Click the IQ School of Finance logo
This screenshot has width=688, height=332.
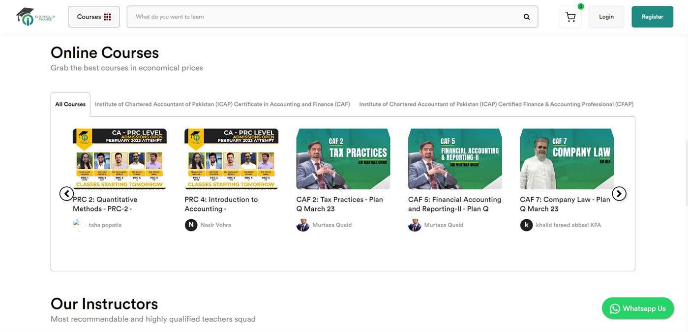click(35, 17)
